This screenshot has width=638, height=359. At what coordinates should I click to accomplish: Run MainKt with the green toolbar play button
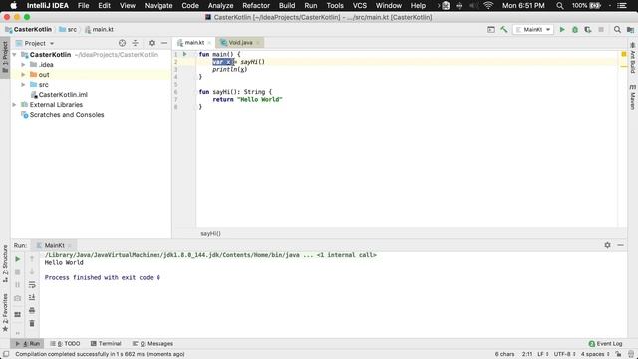pyautogui.click(x=562, y=29)
